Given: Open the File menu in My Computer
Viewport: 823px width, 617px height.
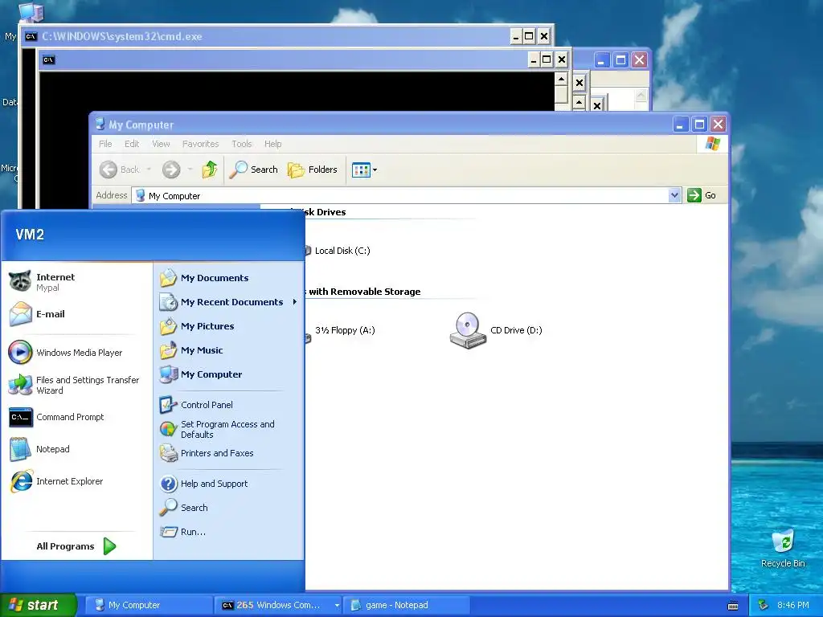Looking at the screenshot, I should [105, 144].
